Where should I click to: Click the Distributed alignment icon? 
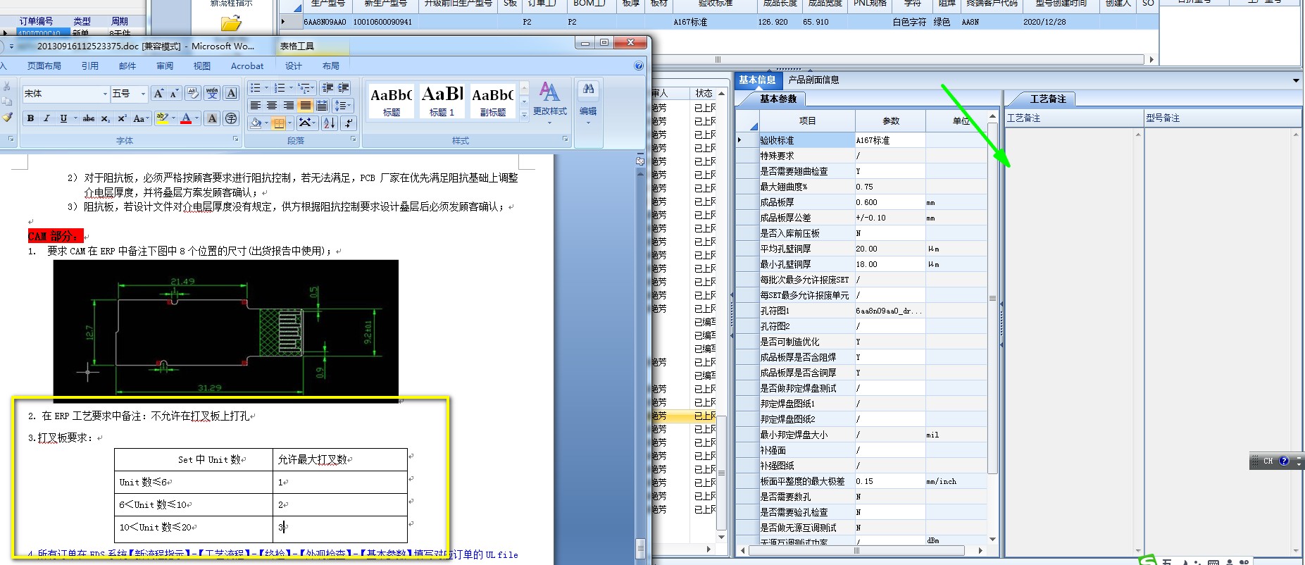pos(322,106)
